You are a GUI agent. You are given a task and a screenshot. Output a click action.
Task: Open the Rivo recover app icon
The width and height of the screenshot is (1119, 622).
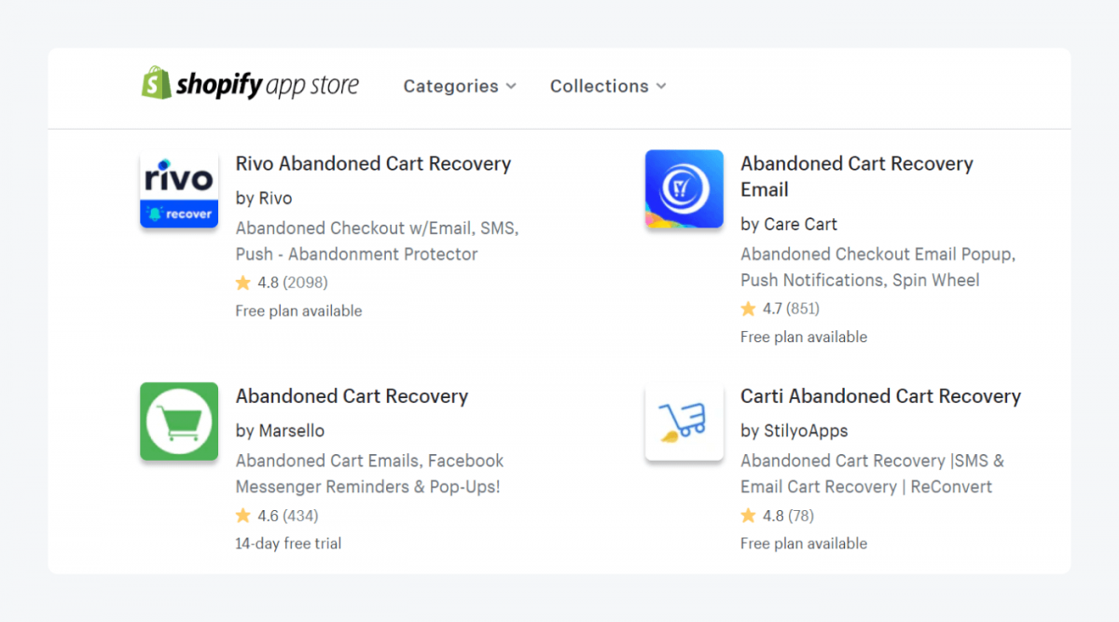click(179, 188)
